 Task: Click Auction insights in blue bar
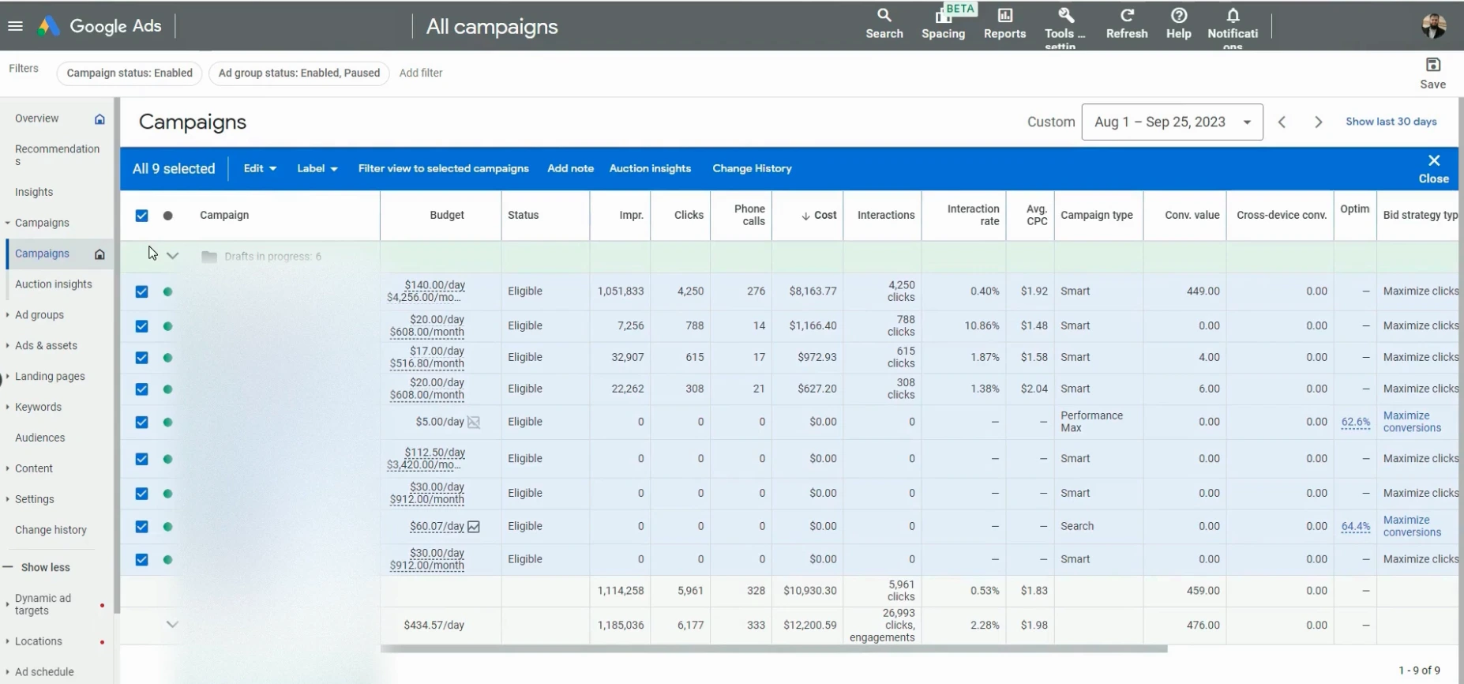[x=650, y=168]
